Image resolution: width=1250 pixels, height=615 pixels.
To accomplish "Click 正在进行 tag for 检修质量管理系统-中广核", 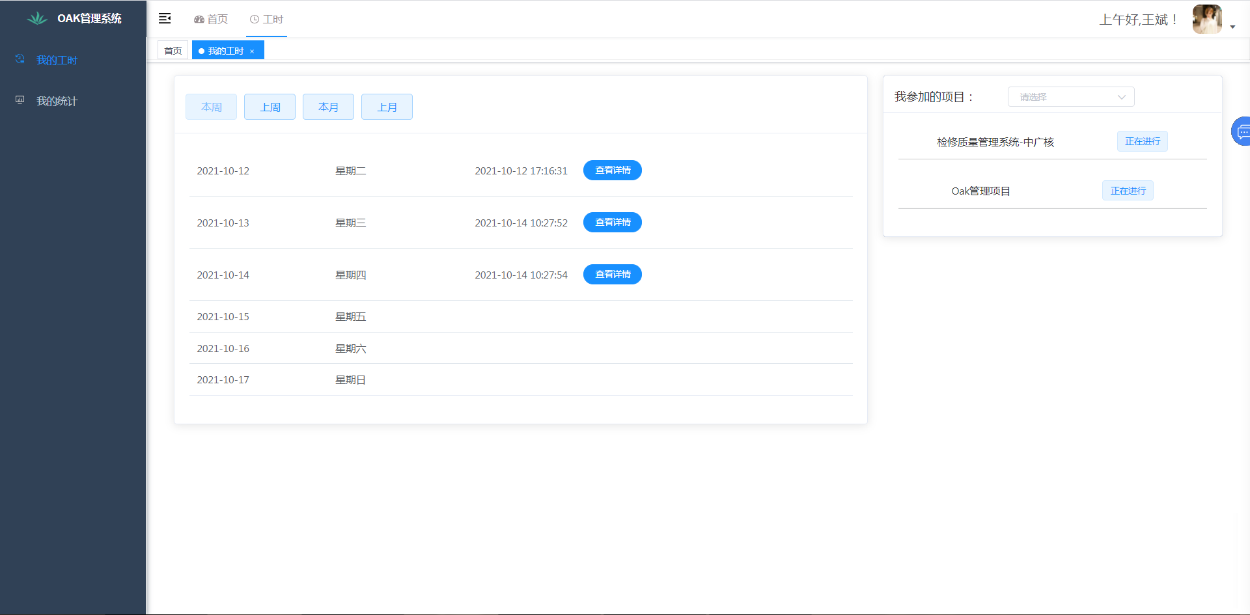I will click(1143, 141).
